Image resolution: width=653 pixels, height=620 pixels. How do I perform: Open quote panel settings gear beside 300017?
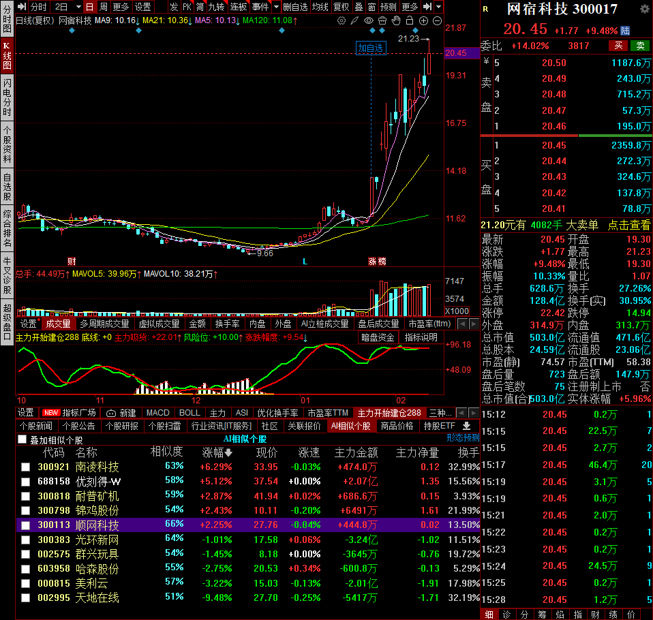click(644, 10)
